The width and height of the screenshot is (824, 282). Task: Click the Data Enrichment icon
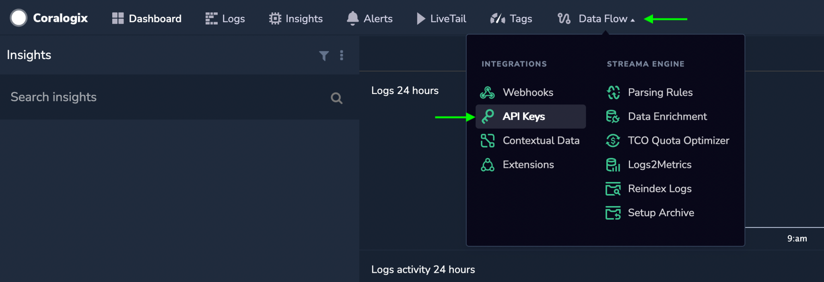pyautogui.click(x=613, y=116)
